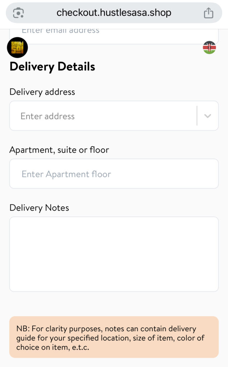Click the Delivery Details heading
Viewport: 228px width, 367px height.
(52, 67)
